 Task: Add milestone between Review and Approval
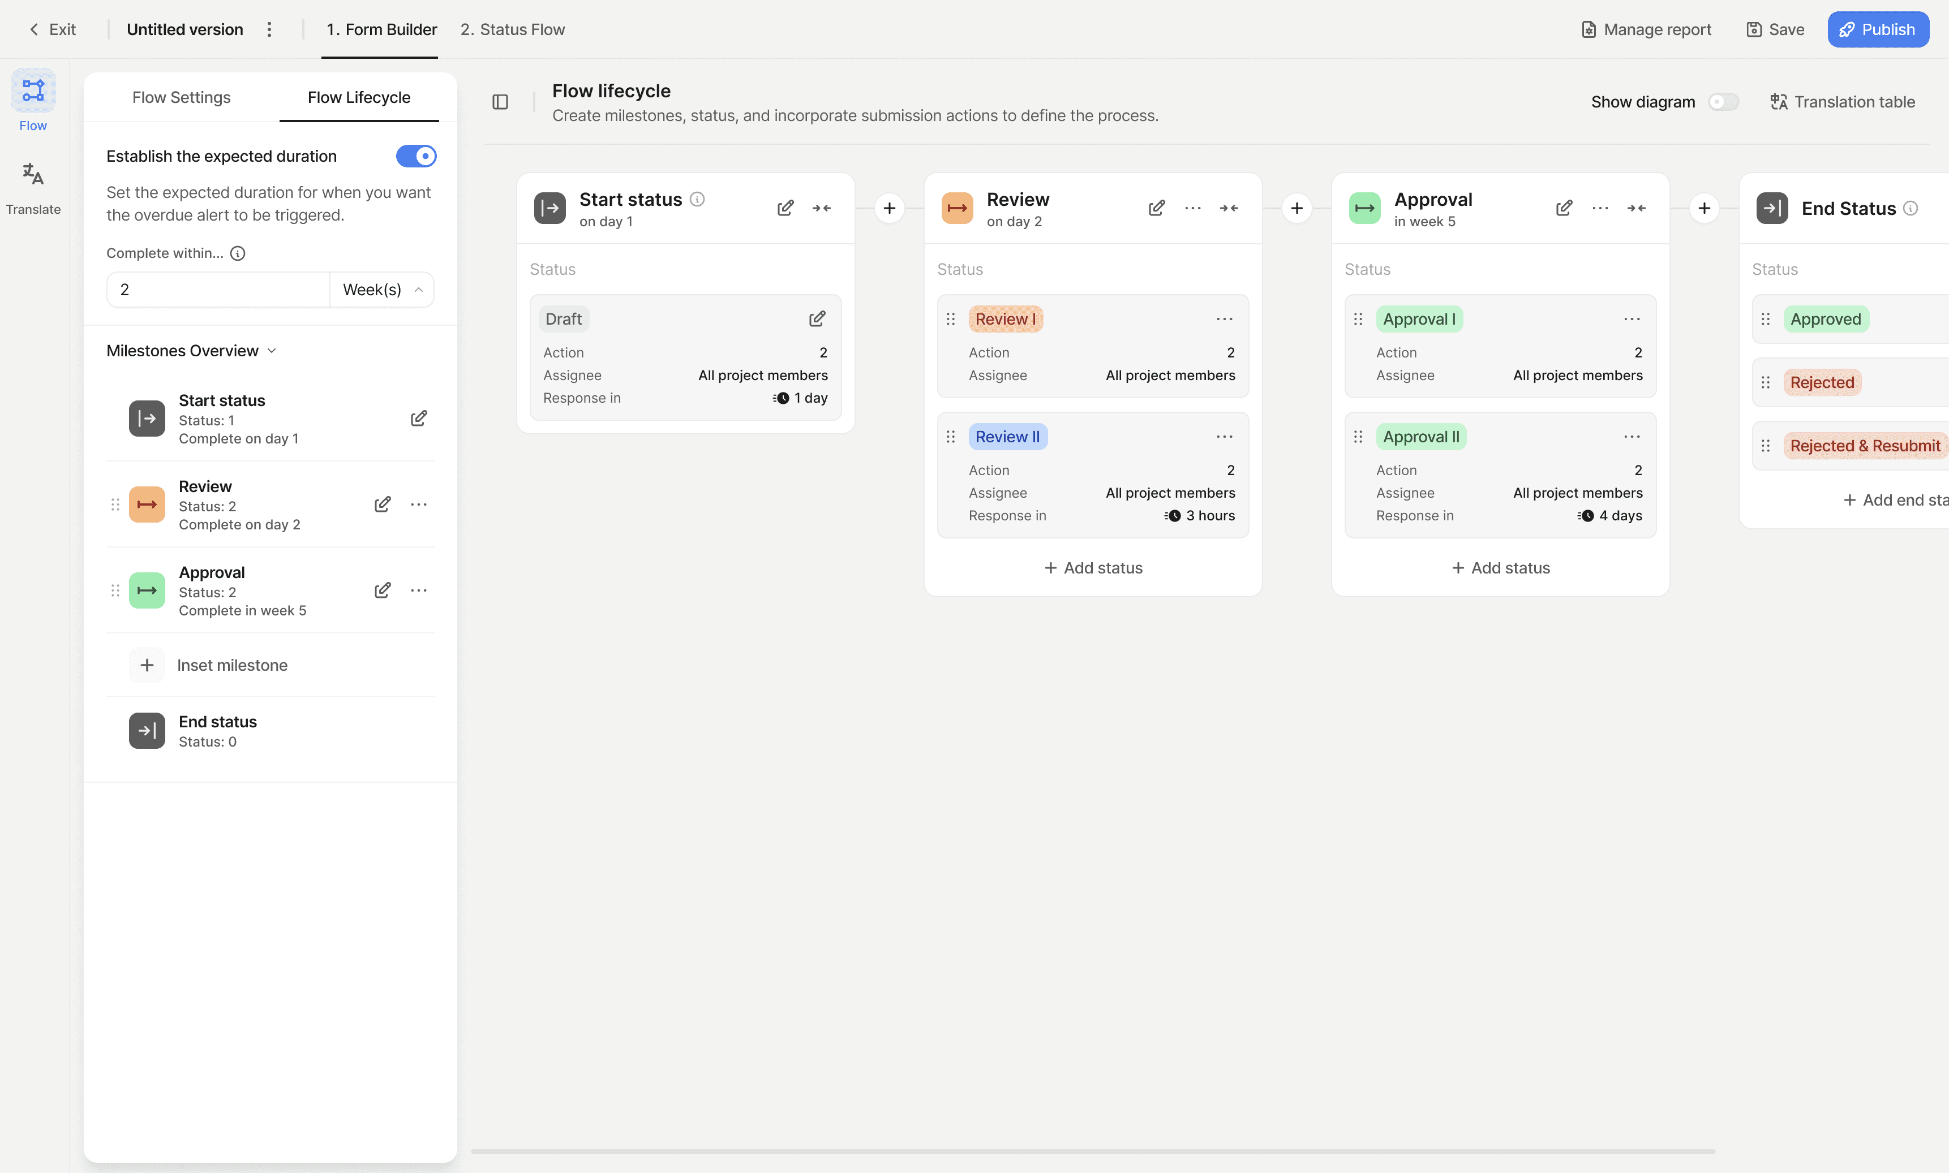click(1297, 209)
